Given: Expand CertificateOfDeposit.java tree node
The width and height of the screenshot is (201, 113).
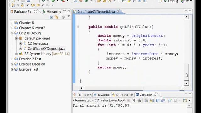Looking at the screenshot, I should click(x=21, y=49).
